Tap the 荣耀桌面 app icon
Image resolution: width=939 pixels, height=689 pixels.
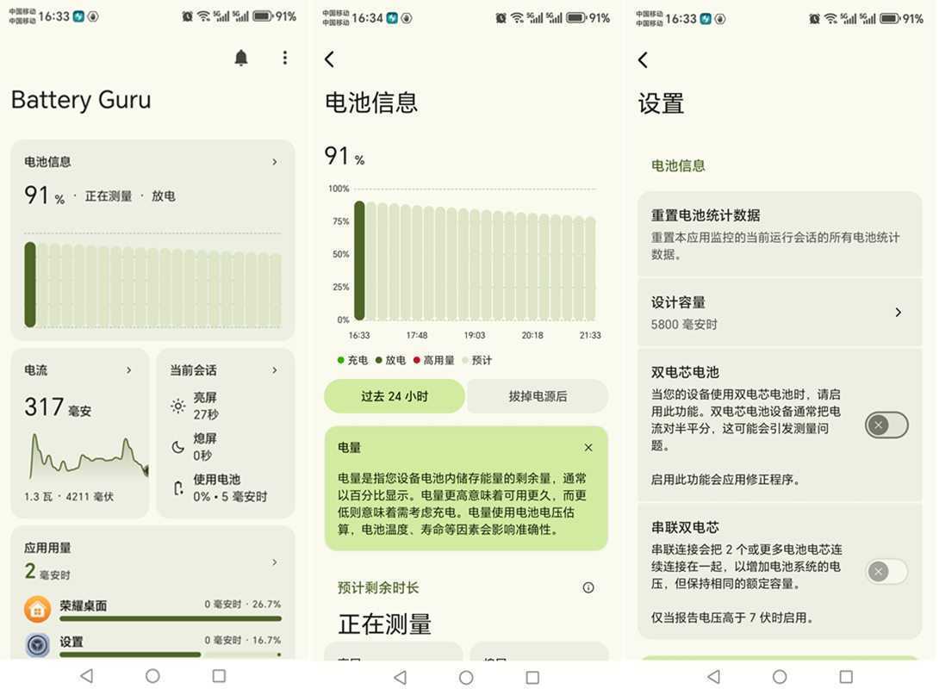(x=37, y=609)
